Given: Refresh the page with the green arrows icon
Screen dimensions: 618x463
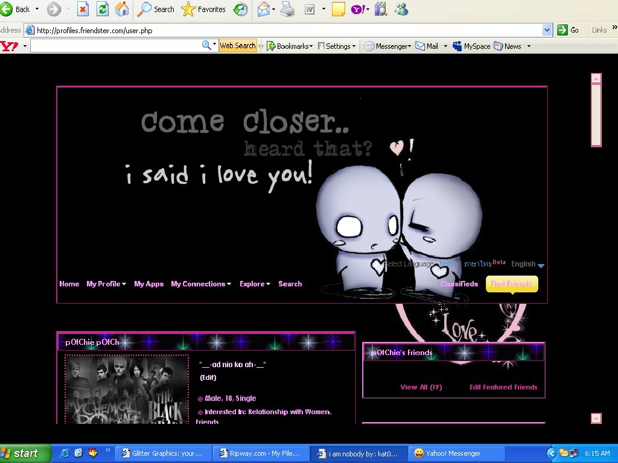Looking at the screenshot, I should point(103,9).
